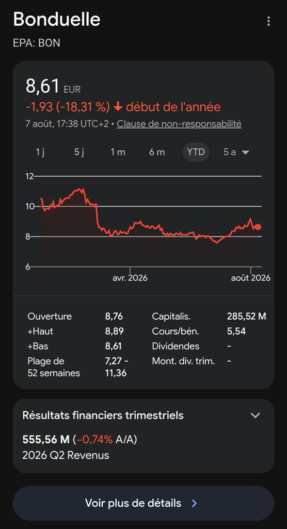Expand Résultats financiers trimestriels chevron
The height and width of the screenshot is (529, 287).
[x=256, y=415]
